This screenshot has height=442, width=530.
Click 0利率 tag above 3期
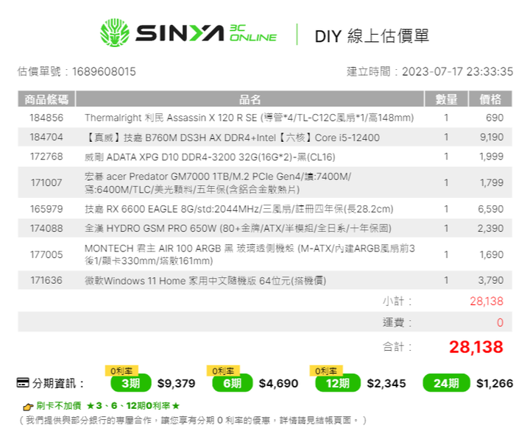(121, 371)
